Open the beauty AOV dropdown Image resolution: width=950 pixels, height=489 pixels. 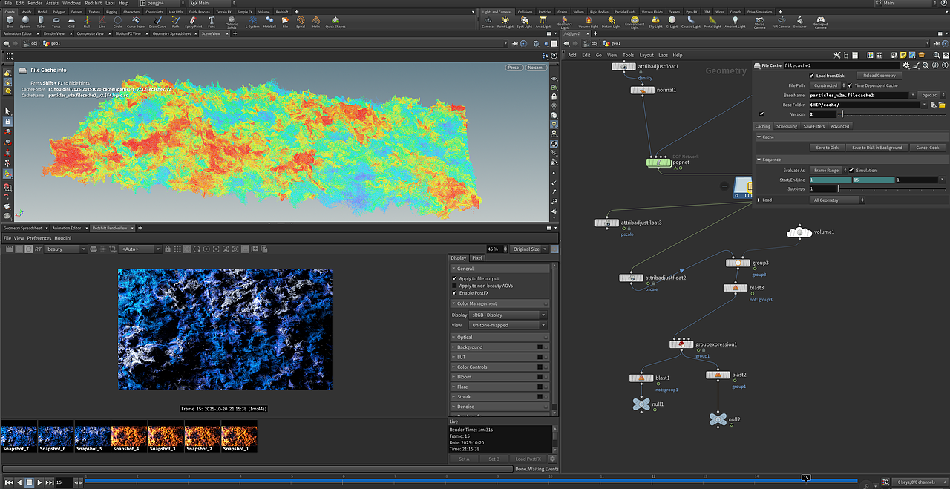67,249
